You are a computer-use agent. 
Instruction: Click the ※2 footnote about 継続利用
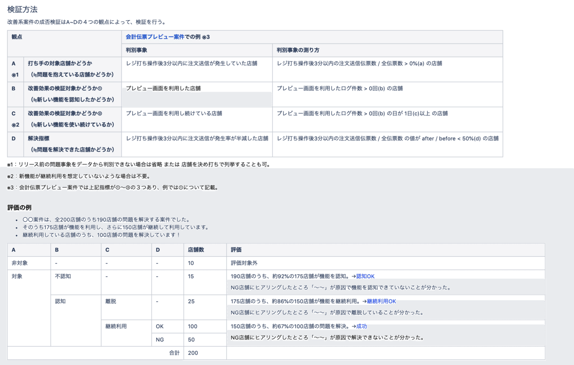78,176
